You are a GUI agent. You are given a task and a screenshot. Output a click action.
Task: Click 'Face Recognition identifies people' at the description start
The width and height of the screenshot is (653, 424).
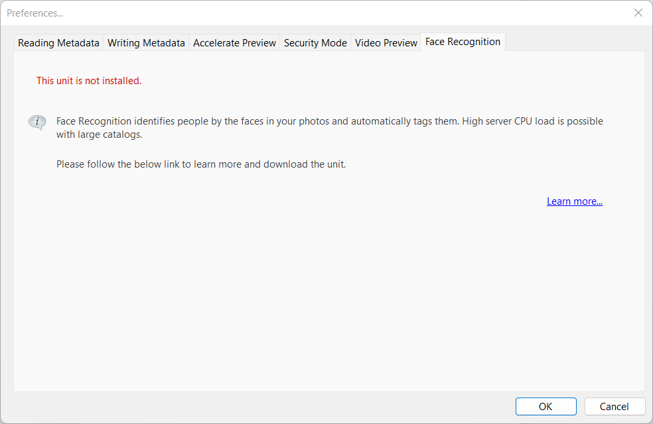click(133, 121)
